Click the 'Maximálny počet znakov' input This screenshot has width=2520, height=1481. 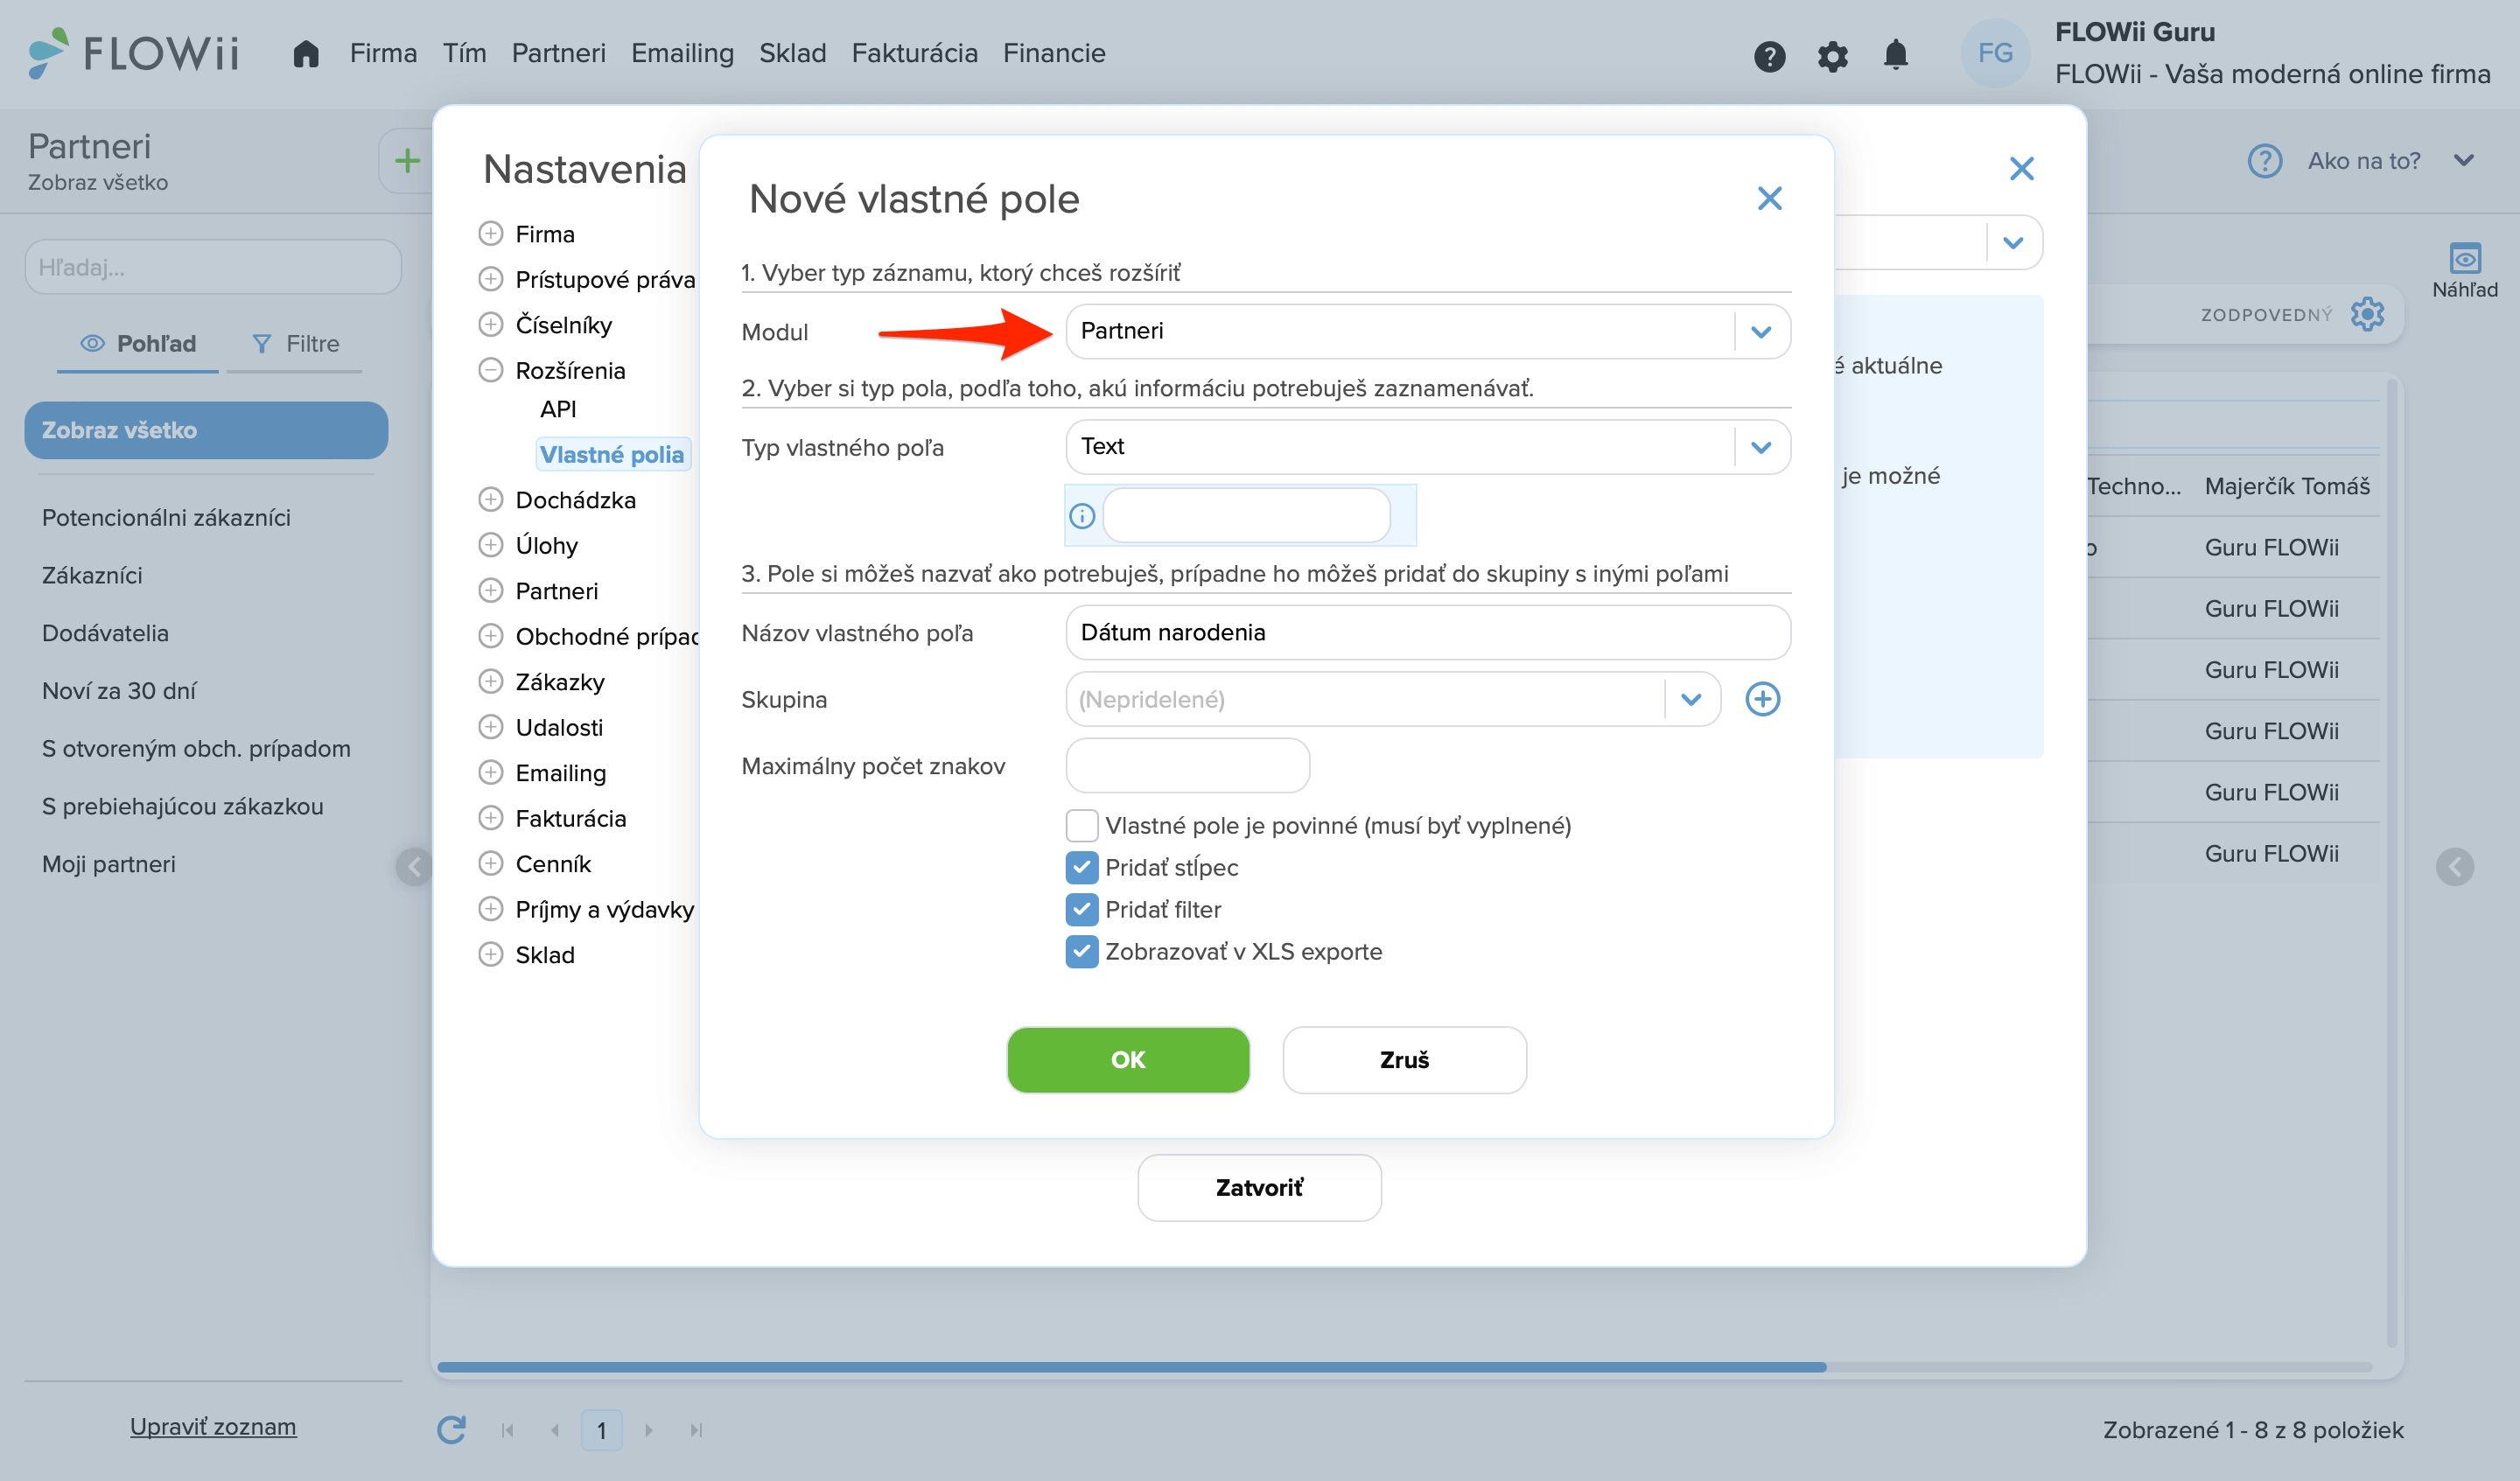point(1187,766)
